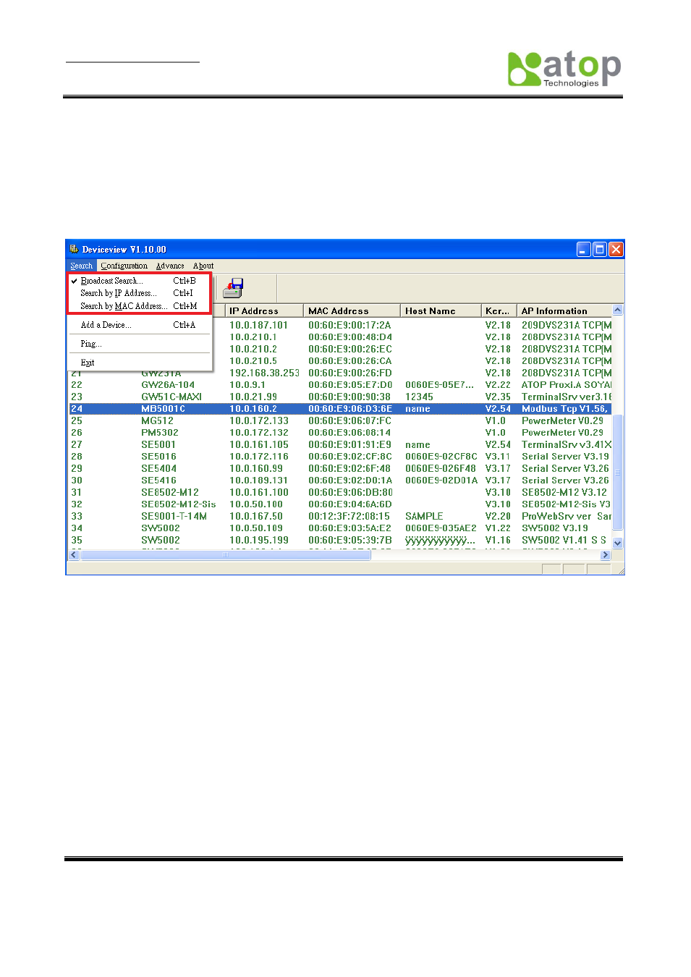The width and height of the screenshot is (691, 977).
Task: Select Exit from Search menu
Action: pyautogui.click(x=140, y=363)
